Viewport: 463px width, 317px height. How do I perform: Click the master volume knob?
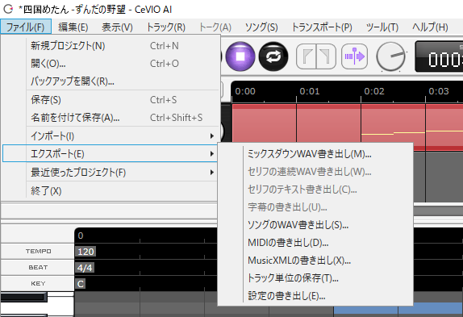pyautogui.click(x=390, y=56)
